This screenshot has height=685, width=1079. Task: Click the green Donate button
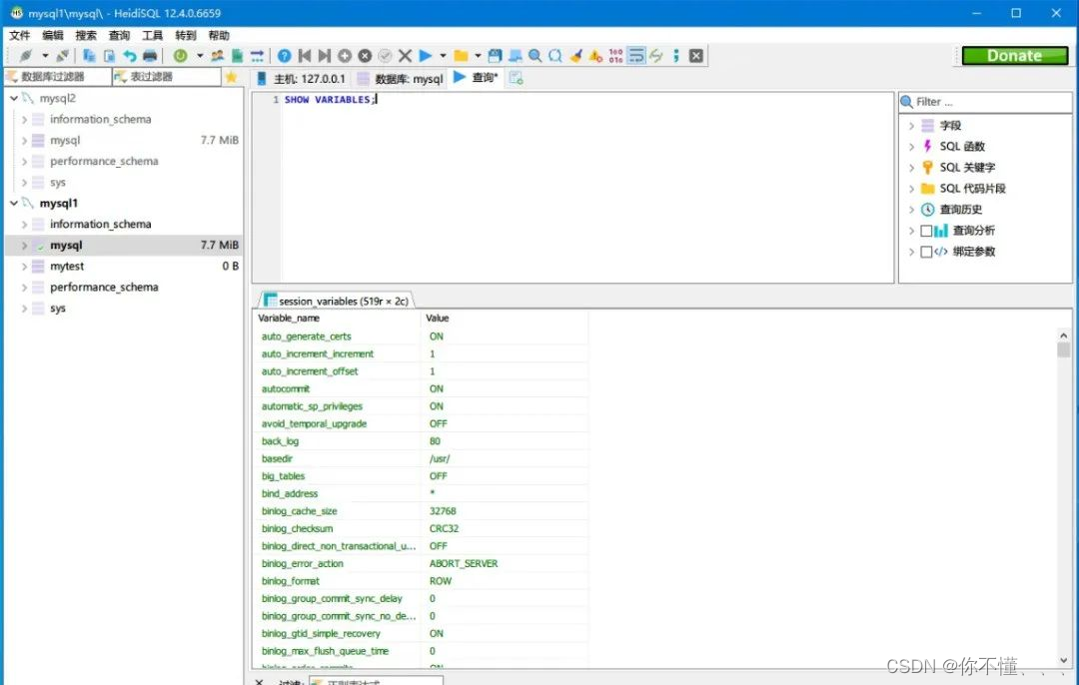[1014, 56]
